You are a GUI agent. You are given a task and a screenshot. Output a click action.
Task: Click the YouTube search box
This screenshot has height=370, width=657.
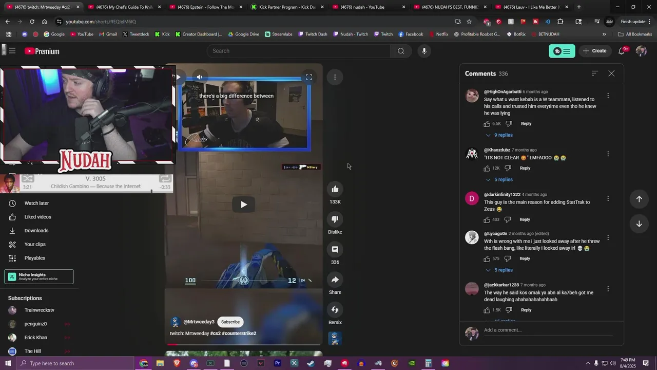(x=299, y=51)
